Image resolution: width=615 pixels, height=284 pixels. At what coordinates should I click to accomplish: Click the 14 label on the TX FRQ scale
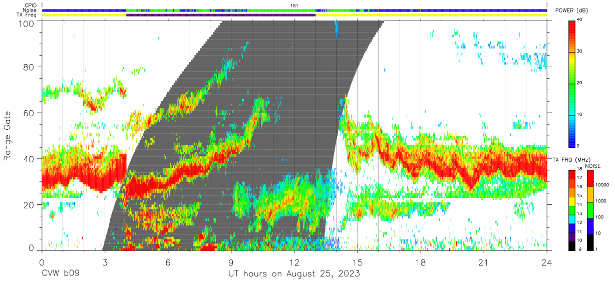click(x=579, y=205)
